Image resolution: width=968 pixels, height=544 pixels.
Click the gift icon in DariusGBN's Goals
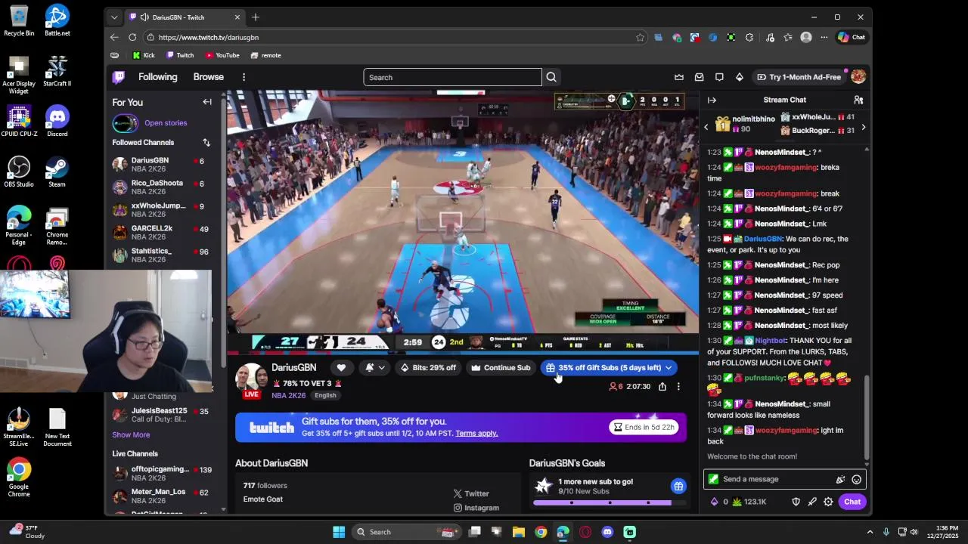[x=678, y=487]
